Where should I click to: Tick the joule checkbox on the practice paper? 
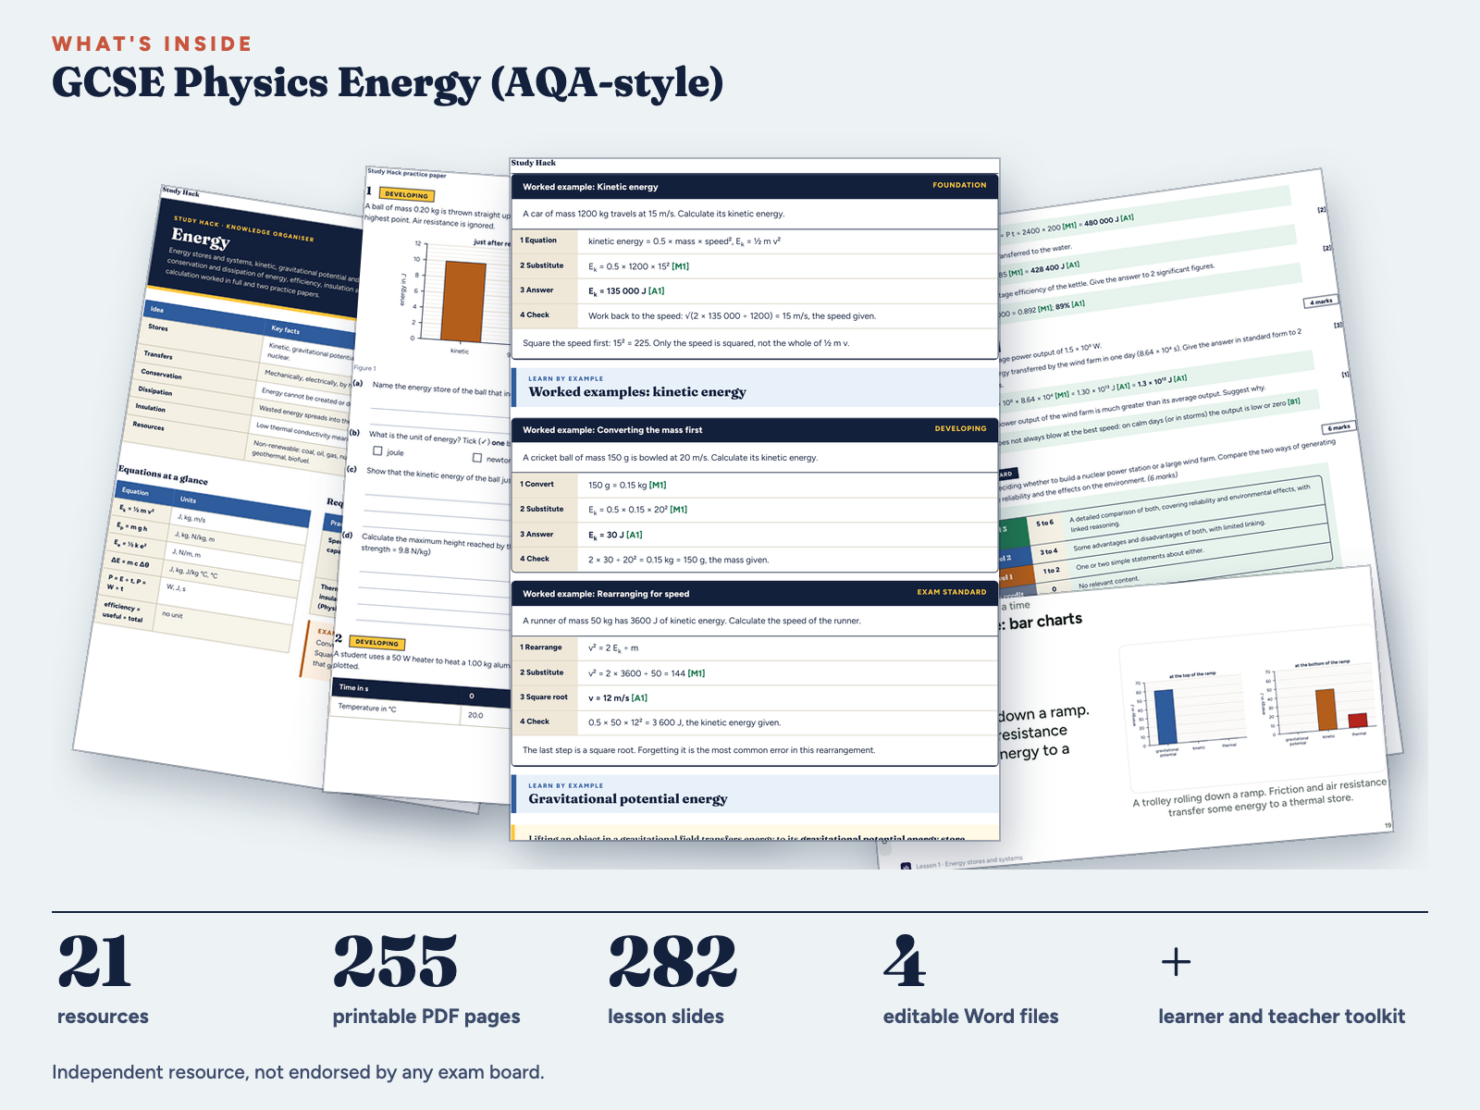tap(377, 451)
